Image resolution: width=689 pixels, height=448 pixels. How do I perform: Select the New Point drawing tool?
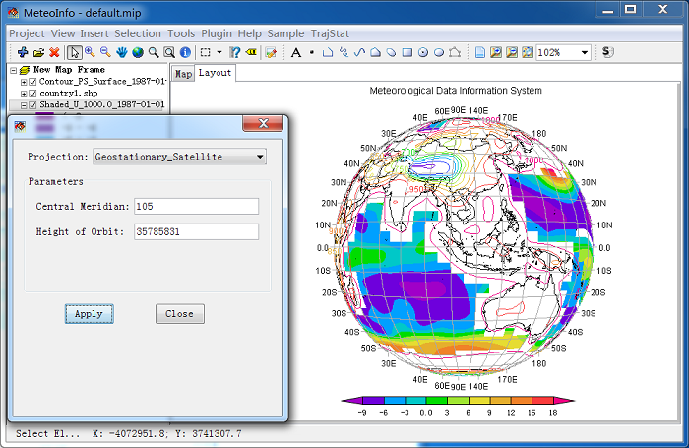[x=312, y=53]
